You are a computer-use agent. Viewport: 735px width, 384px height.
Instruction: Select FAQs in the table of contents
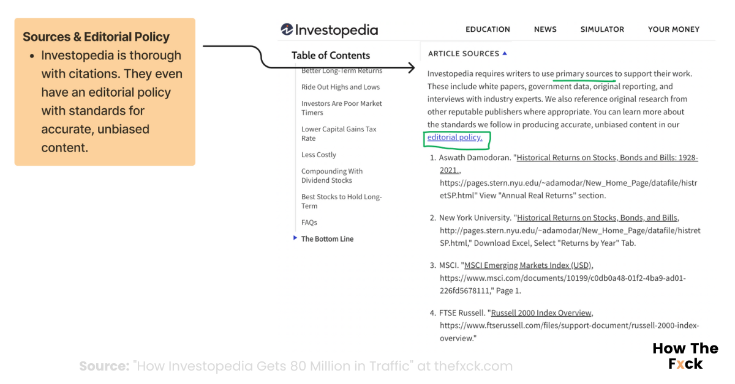(x=309, y=223)
